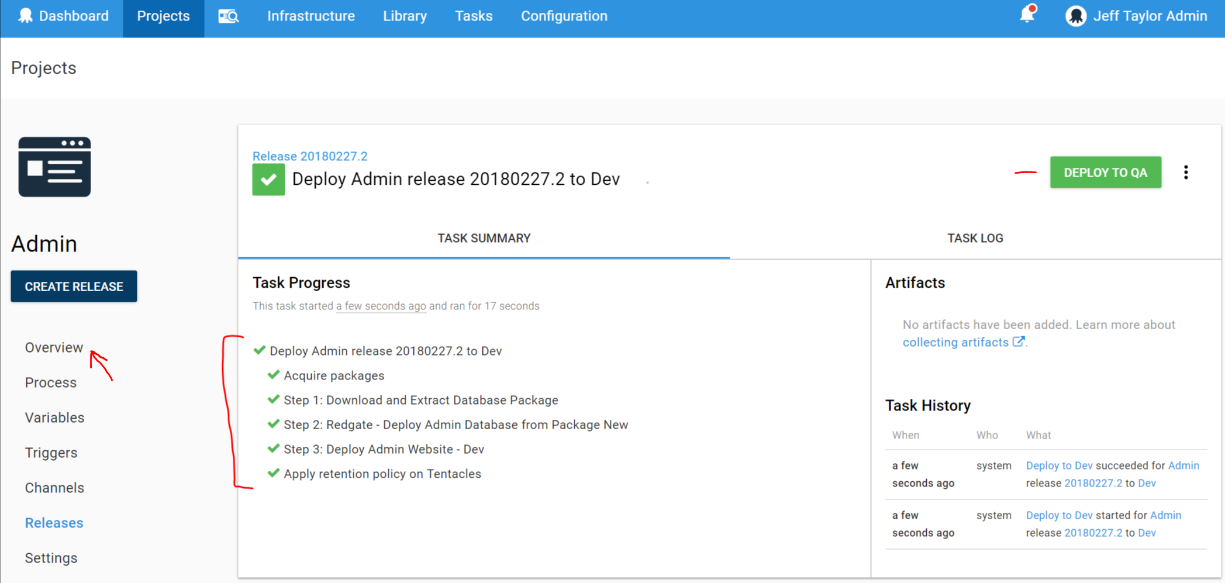Click checkmark beside Step 1 Download and Extract
Image resolution: width=1225 pixels, height=583 pixels.
273,399
